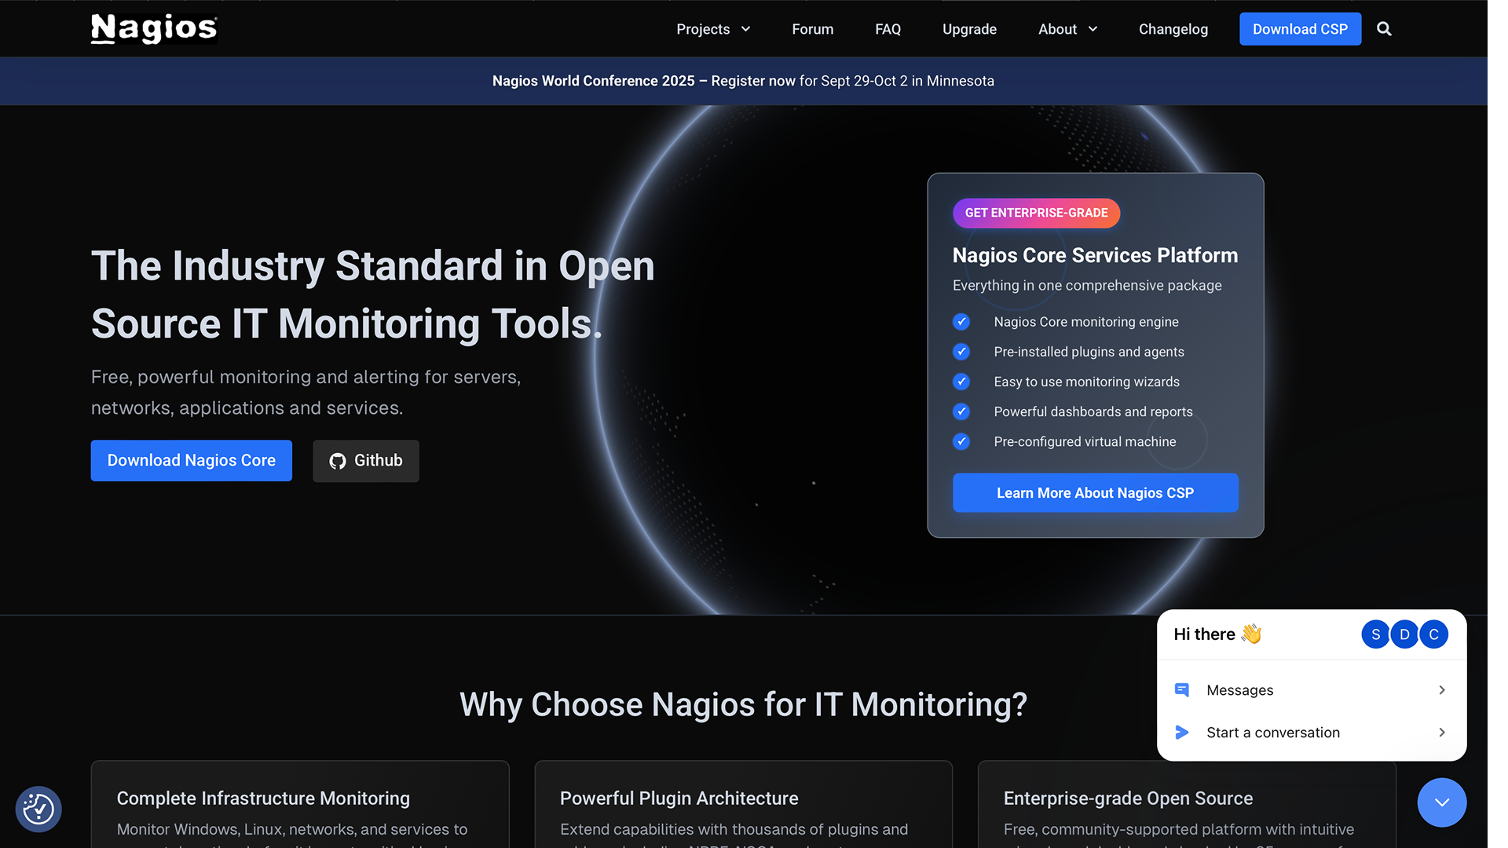Click Everything in one comprehensive package text
The image size is (1508, 848).
click(x=1087, y=286)
